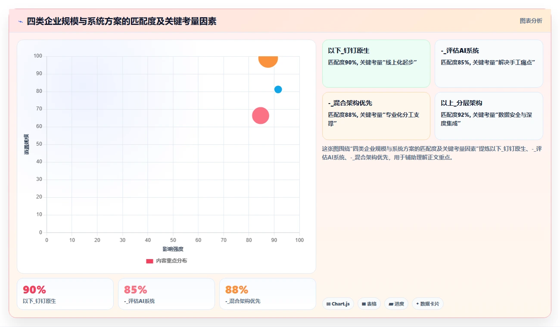Screen dimensions: 560x327
Task: Click the text 匹配度85%, 关键考量“解决手工痛点”
Action: (x=488, y=62)
